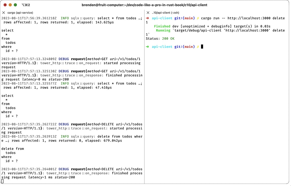Viewport: 291px width, 186px height.
Task: Click the green 'Finished' build word
Action: point(162,26)
